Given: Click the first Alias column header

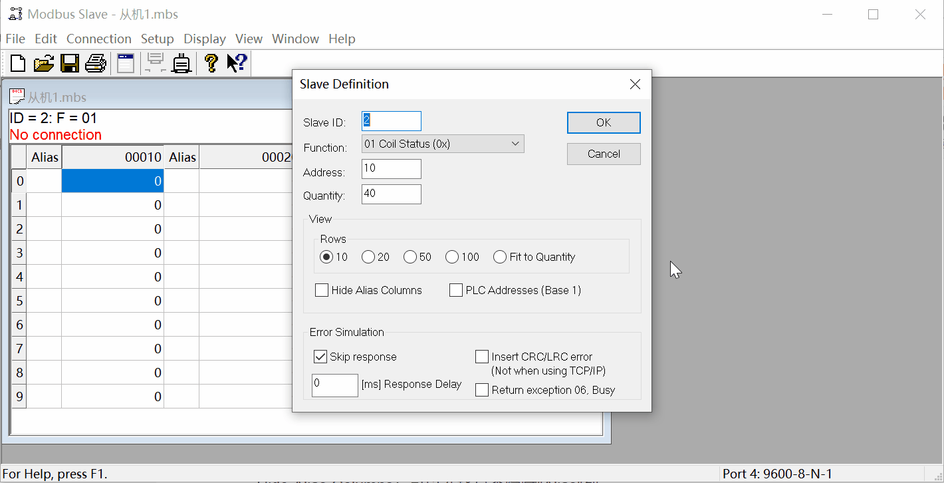Looking at the screenshot, I should tap(45, 157).
